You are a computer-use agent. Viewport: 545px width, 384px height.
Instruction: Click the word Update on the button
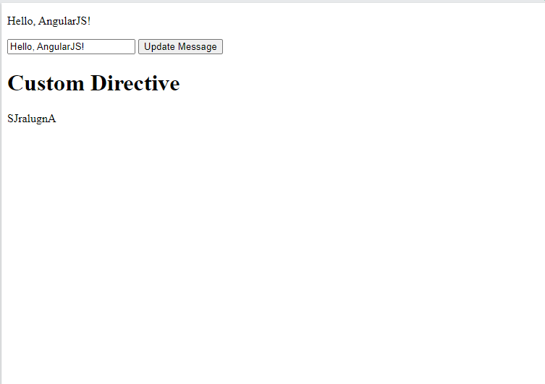tap(160, 47)
